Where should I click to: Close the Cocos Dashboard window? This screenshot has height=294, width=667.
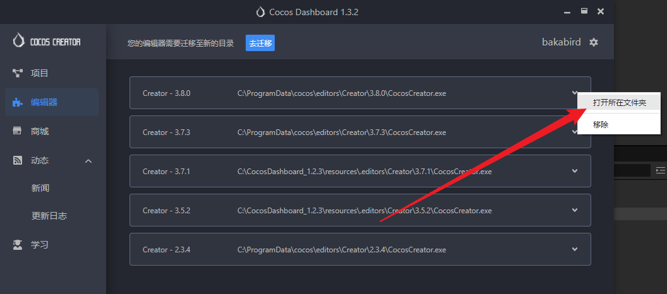[601, 11]
